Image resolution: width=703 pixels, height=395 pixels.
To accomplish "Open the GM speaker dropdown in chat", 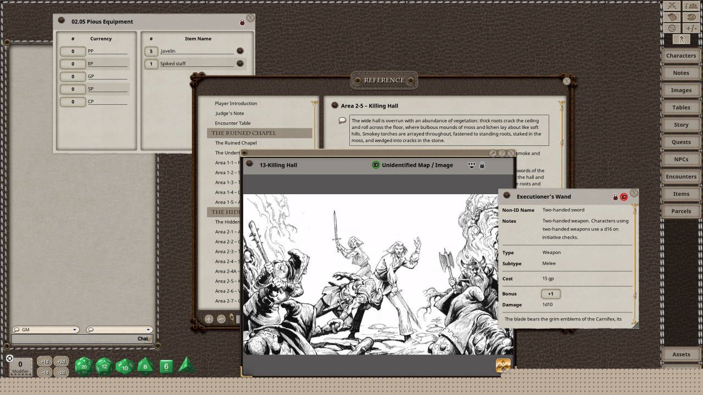I will (46, 330).
